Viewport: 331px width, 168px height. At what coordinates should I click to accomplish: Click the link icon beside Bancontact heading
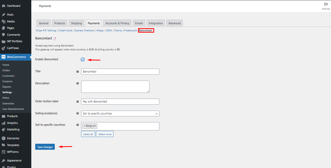coord(55,38)
